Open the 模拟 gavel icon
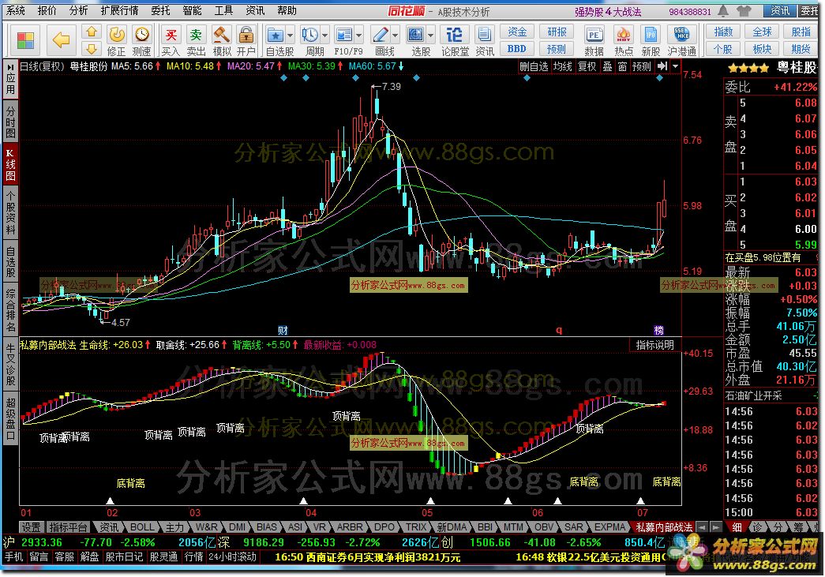Viewport: 825px width, 577px height. pyautogui.click(x=222, y=35)
